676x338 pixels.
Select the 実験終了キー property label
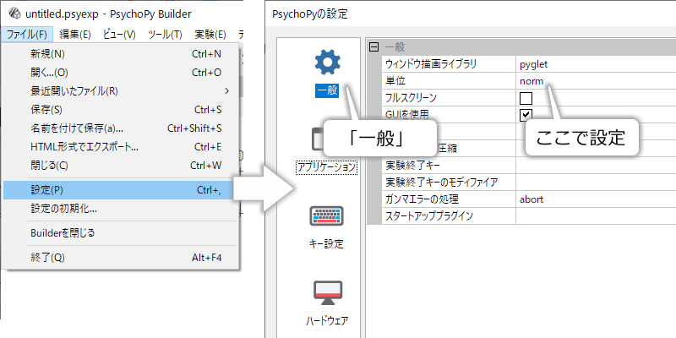pyautogui.click(x=412, y=165)
